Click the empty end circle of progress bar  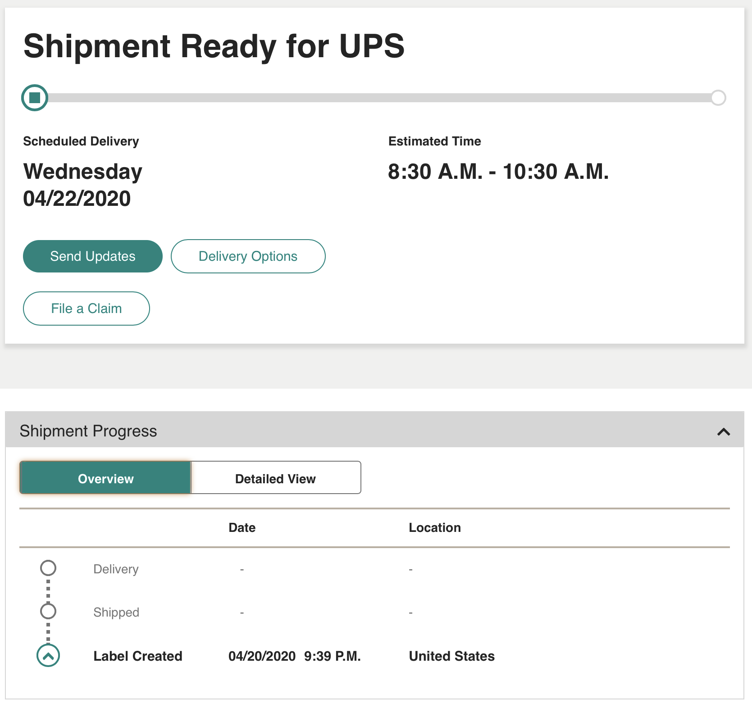[718, 98]
